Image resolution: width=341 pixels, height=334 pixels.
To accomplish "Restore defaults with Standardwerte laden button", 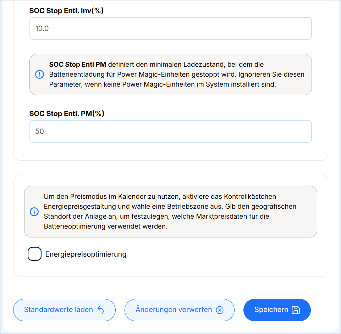I will (64, 310).
